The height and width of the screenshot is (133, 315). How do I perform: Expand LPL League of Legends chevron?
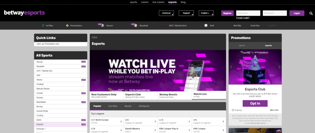point(223,122)
